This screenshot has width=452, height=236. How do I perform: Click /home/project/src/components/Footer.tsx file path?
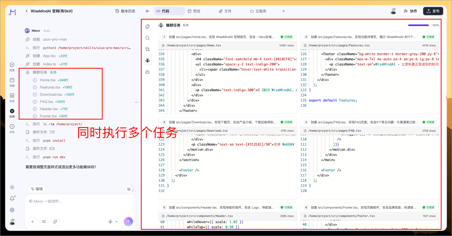point(342,216)
